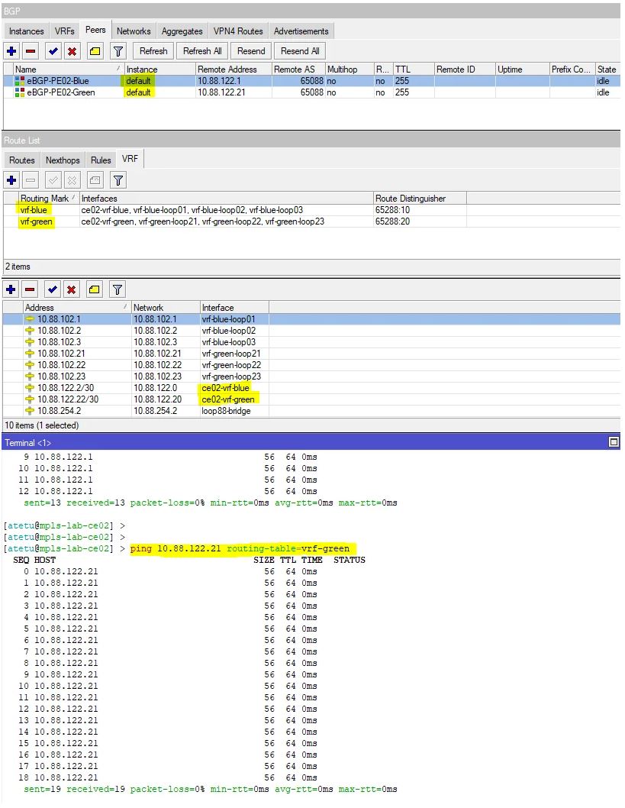Open the Nexthops tab

click(x=63, y=160)
